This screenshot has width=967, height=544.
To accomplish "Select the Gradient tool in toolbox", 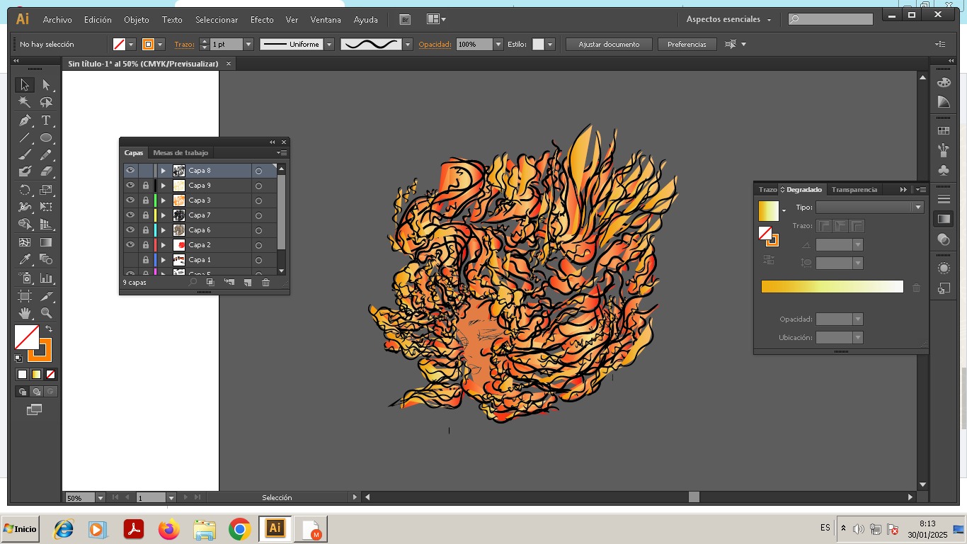I will [46, 242].
